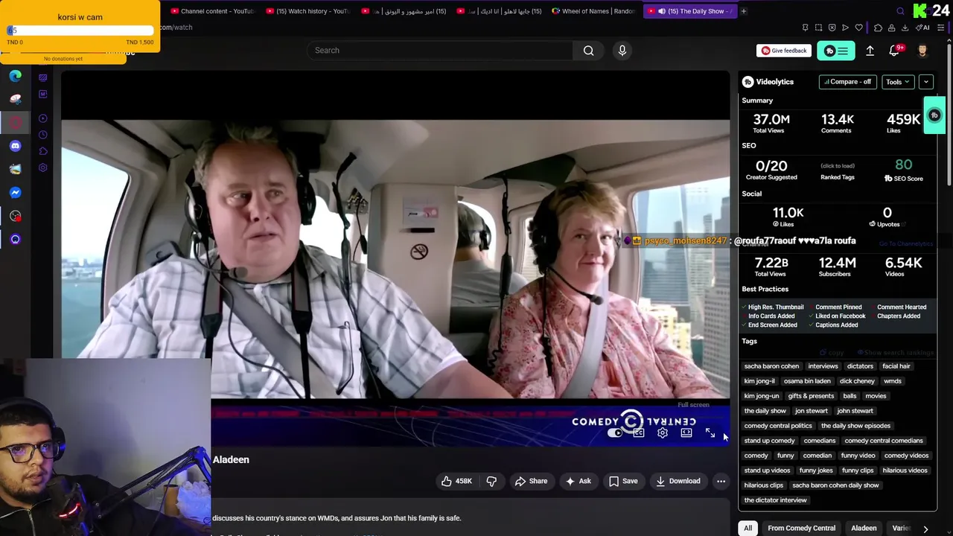Click the Share button
The width and height of the screenshot is (953, 536).
point(532,481)
